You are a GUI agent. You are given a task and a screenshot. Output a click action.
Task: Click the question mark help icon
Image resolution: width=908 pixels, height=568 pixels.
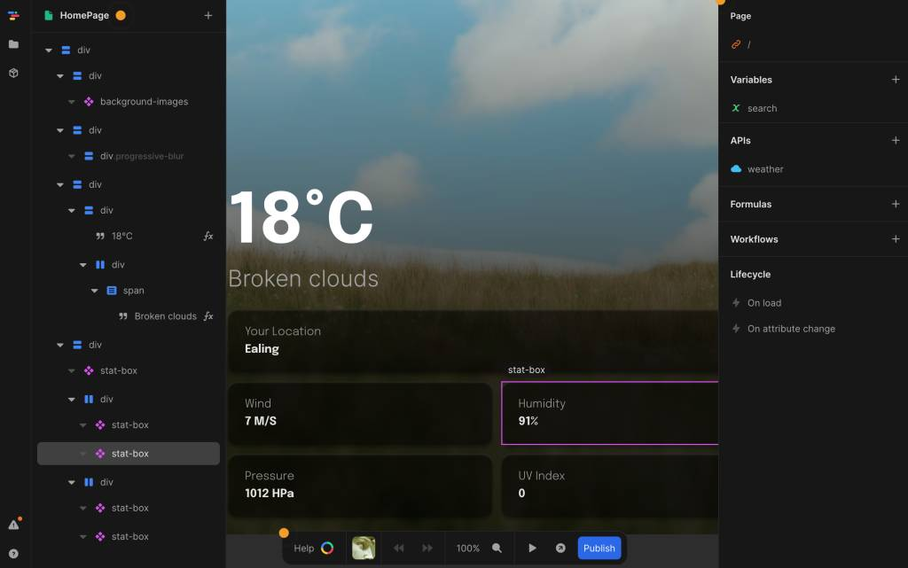pyautogui.click(x=13, y=554)
